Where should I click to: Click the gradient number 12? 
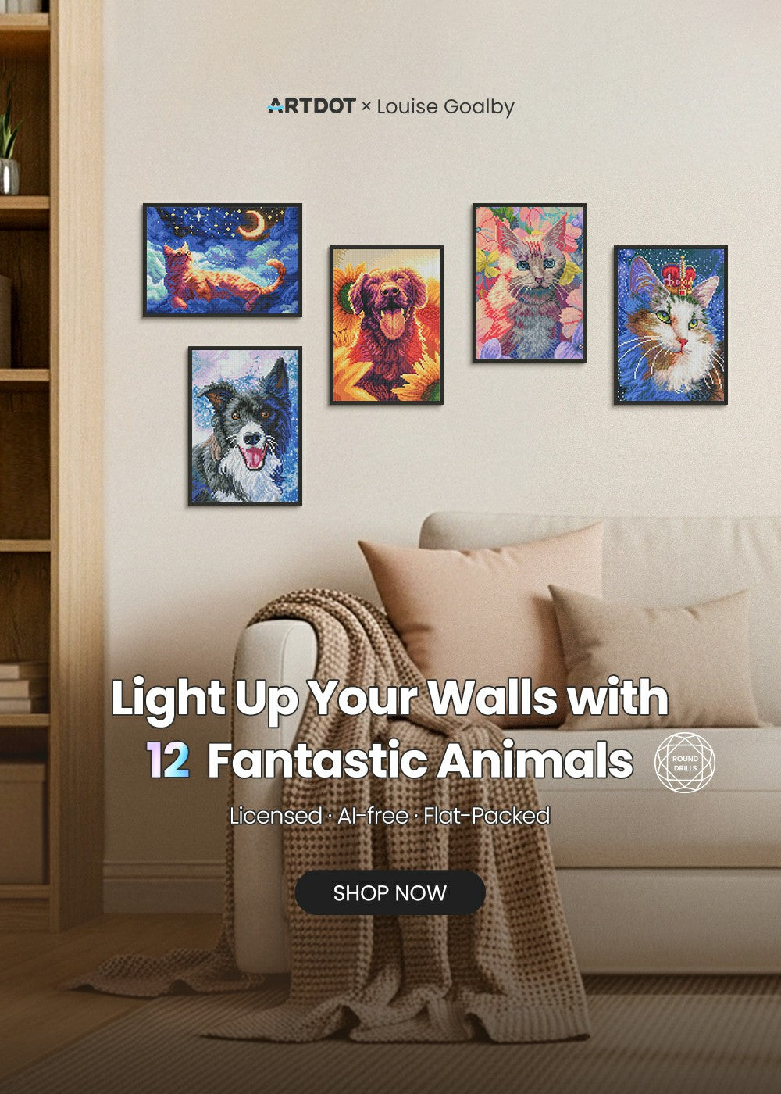[168, 760]
